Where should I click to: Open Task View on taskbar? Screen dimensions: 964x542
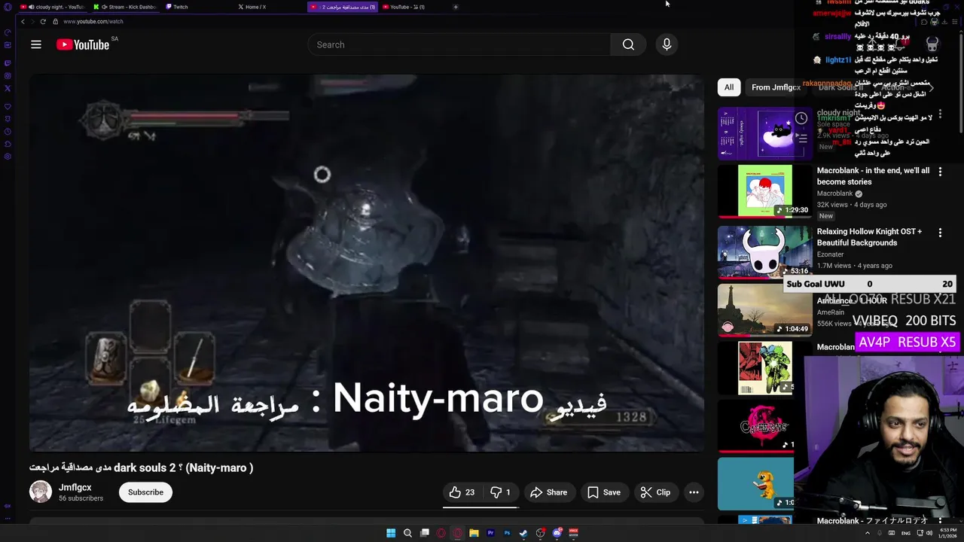click(425, 533)
